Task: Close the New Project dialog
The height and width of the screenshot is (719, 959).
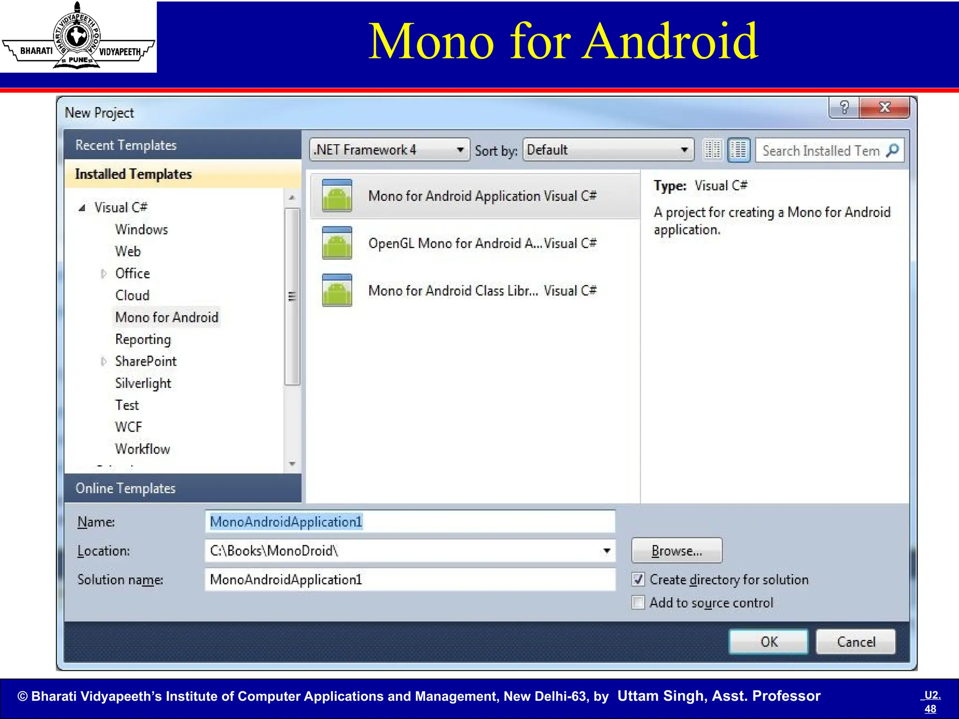Action: pos(885,108)
